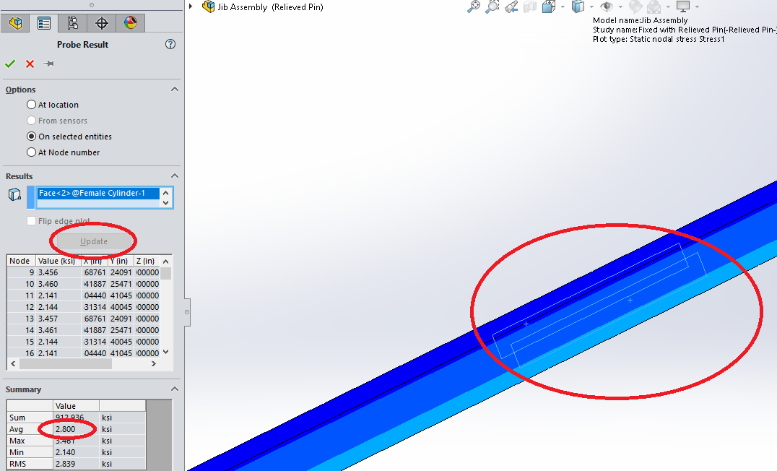
Task: Click results table scroll down arrow
Action: coord(166,352)
